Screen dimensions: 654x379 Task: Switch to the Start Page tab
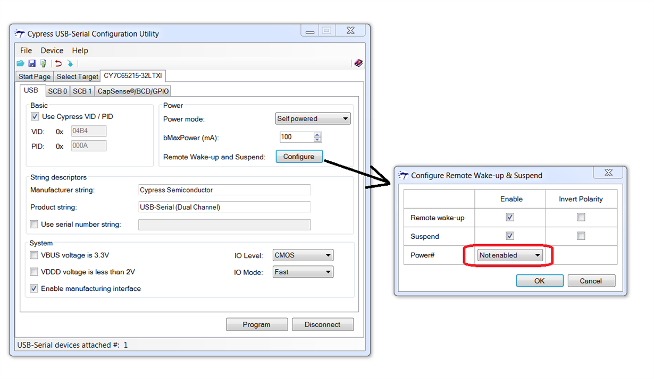[x=35, y=76]
